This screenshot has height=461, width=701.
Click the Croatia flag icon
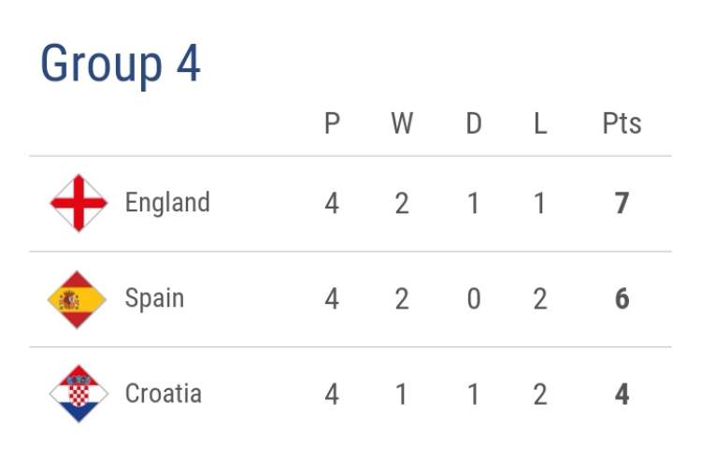click(79, 394)
